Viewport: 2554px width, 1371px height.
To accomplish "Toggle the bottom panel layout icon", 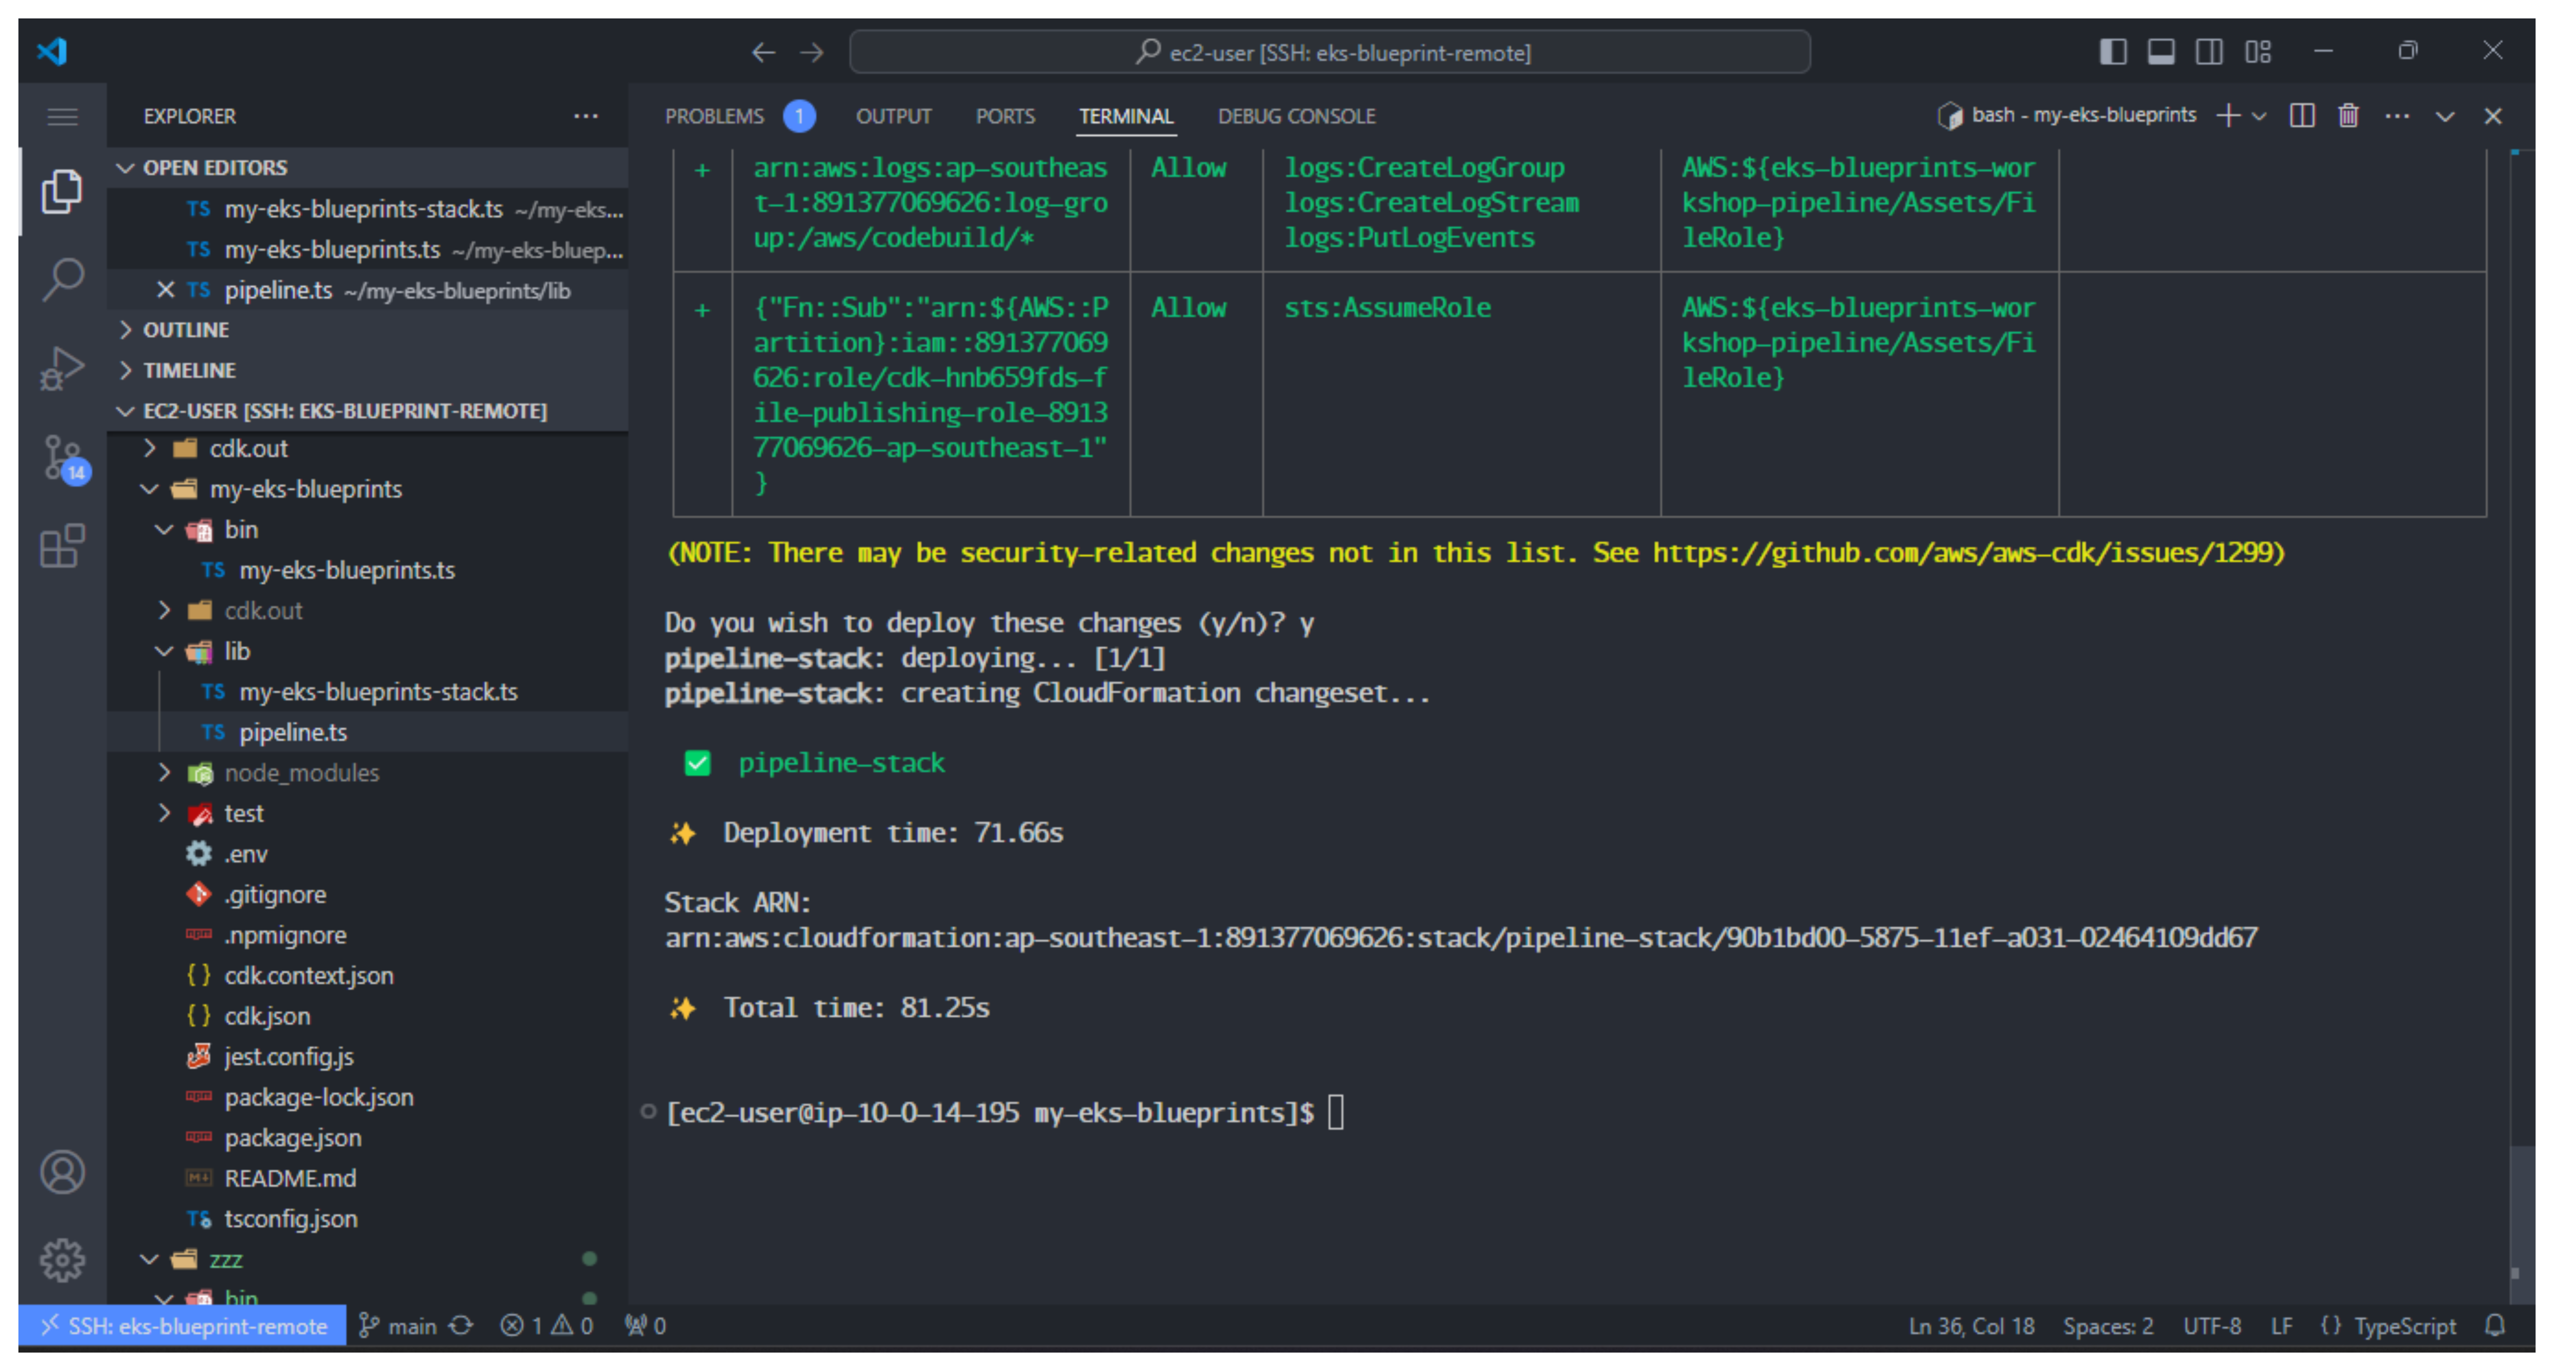I will 2161,52.
